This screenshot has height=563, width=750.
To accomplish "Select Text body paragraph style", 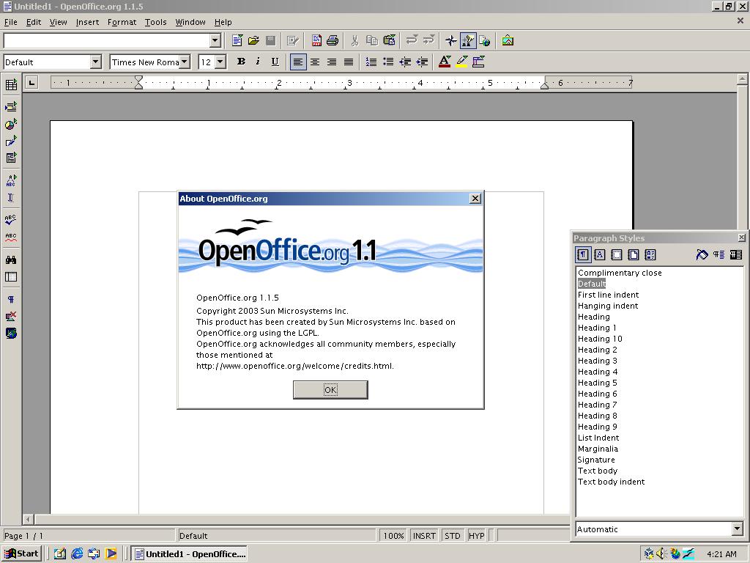I will (x=598, y=471).
